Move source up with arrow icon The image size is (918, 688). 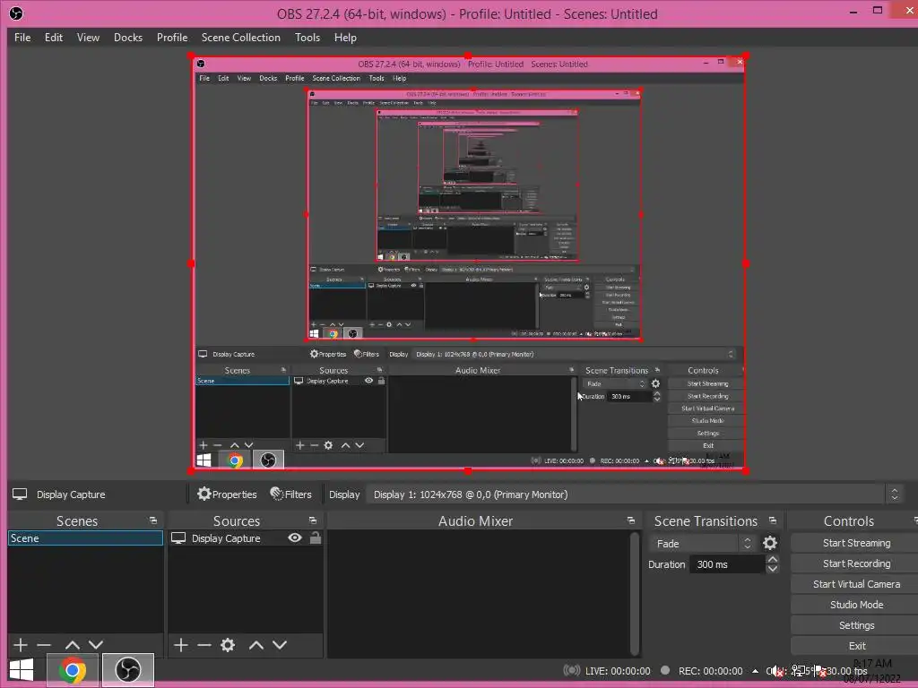tap(255, 645)
